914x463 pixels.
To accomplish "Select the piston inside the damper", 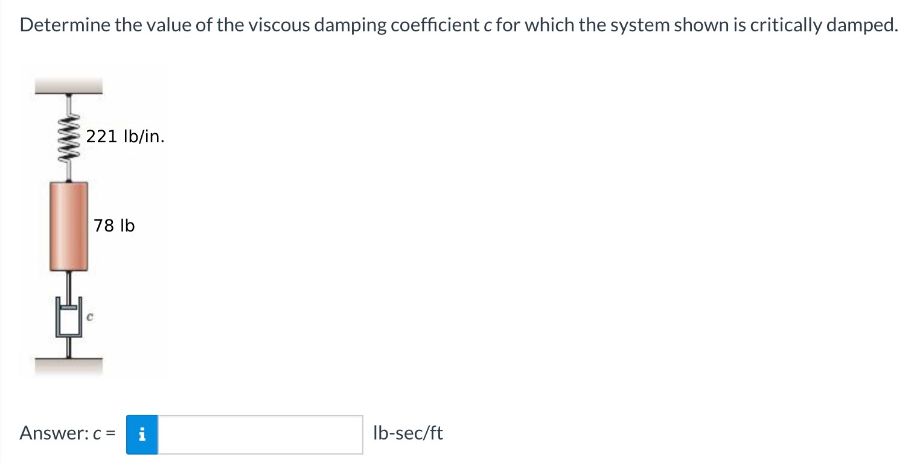I will 69,307.
